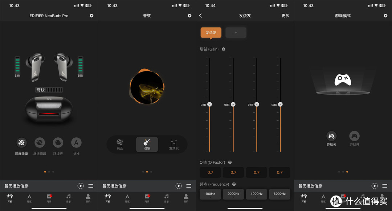Open settings gear on 游戏模式 screen

point(385,16)
